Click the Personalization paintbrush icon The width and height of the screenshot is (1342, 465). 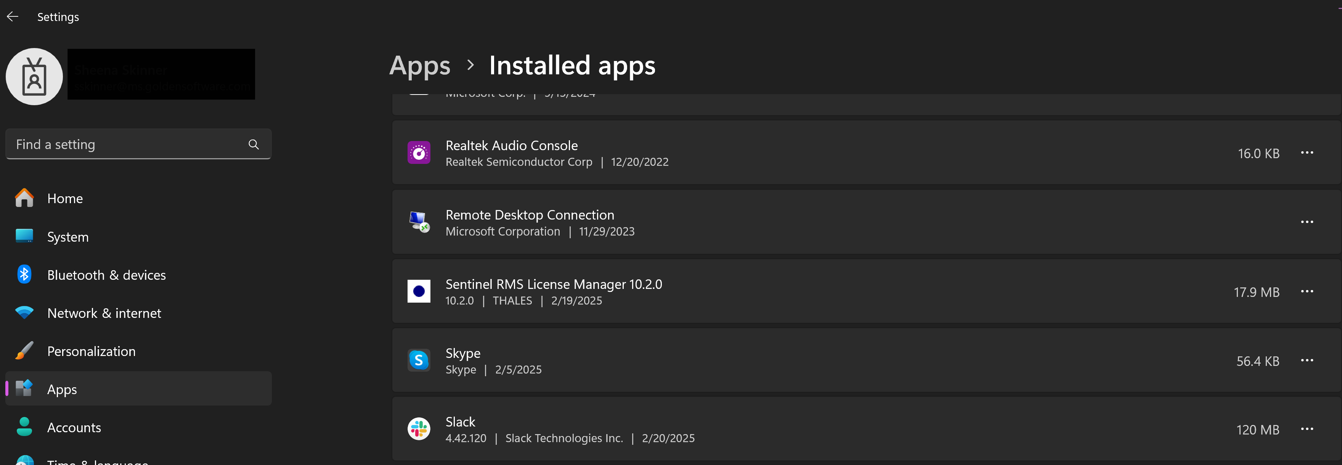point(24,350)
